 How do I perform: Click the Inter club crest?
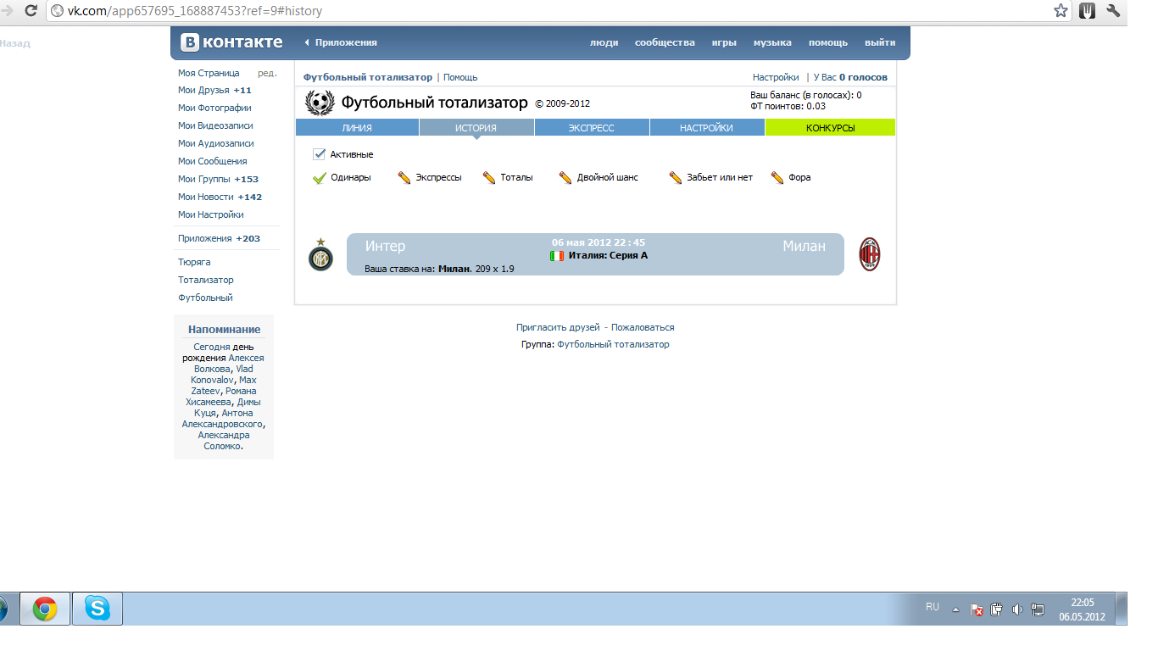(320, 254)
